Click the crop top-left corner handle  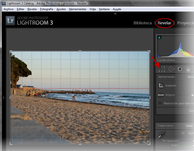(x=11, y=52)
